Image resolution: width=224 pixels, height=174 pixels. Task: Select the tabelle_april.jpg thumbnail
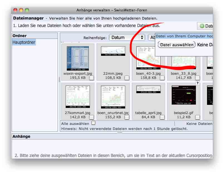click(148, 90)
